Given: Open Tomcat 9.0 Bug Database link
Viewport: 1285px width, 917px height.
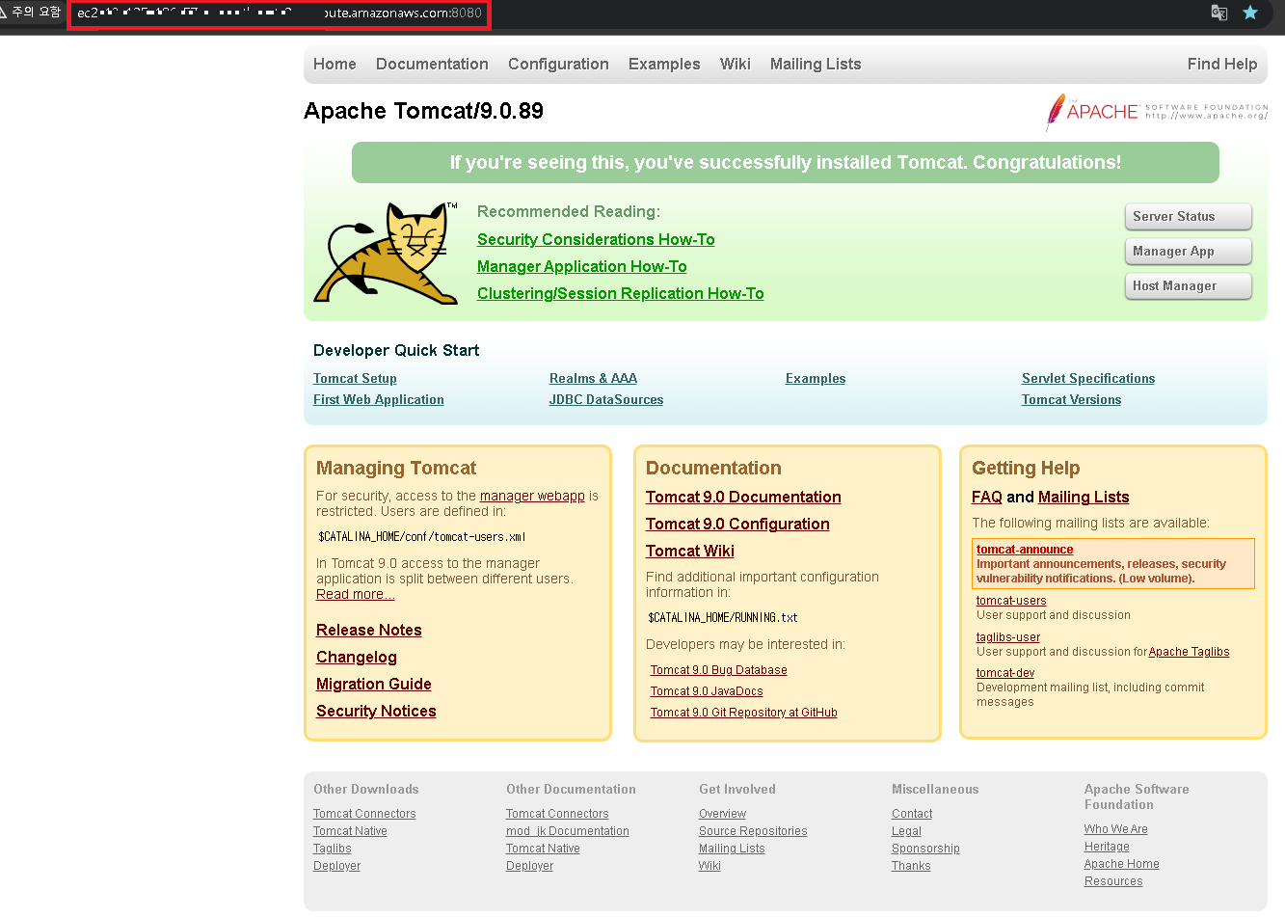Looking at the screenshot, I should coord(718,670).
